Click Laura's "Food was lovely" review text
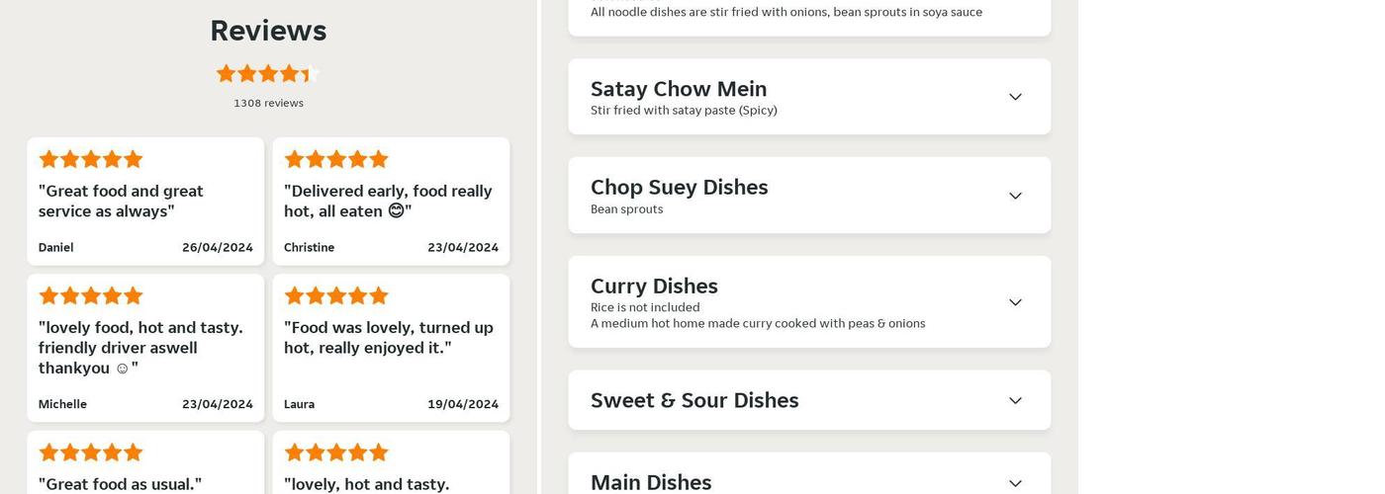 pos(388,337)
